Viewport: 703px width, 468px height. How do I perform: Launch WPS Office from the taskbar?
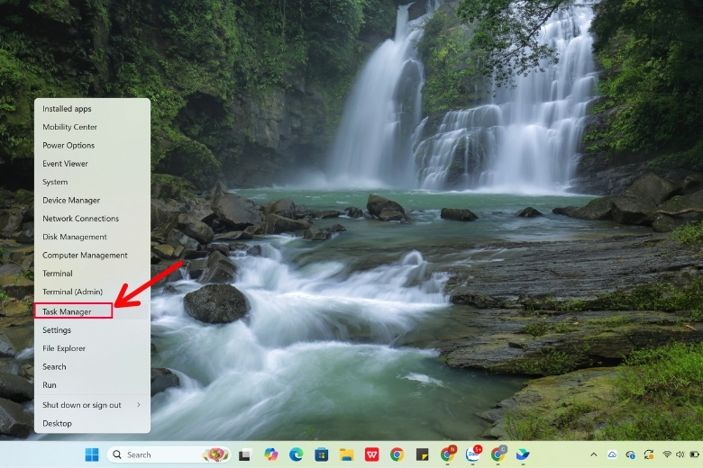pos(371,454)
